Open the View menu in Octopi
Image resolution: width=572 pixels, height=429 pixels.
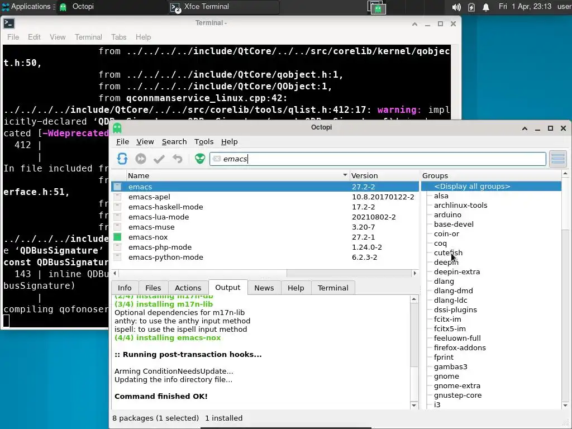[145, 141]
